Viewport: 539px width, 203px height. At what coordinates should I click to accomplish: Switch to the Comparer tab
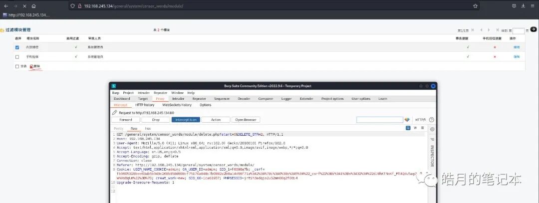[x=266, y=99]
